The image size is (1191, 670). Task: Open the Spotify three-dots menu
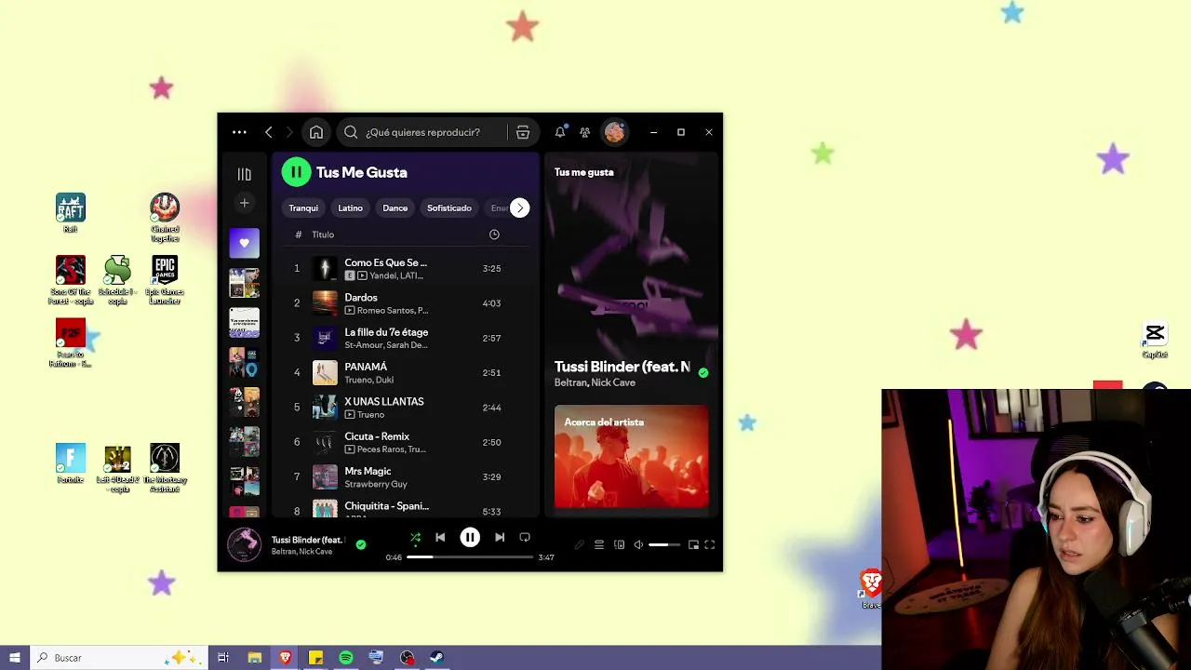pos(239,132)
